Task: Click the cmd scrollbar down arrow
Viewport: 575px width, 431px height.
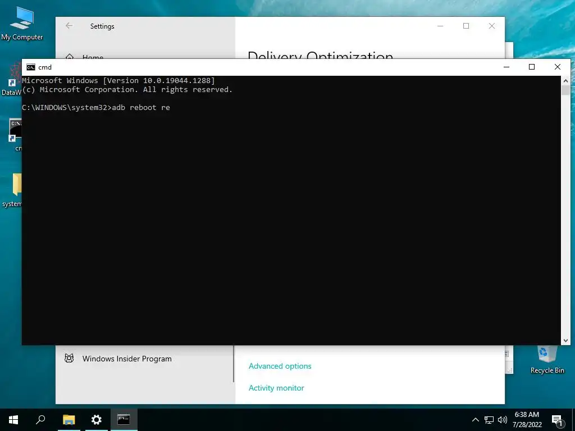Action: tap(565, 341)
